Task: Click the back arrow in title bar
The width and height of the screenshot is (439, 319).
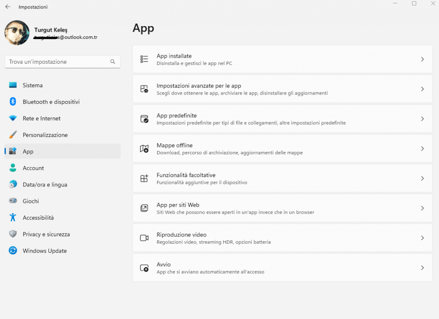Action: 8,7
